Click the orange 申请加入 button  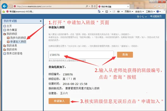point(59,101)
